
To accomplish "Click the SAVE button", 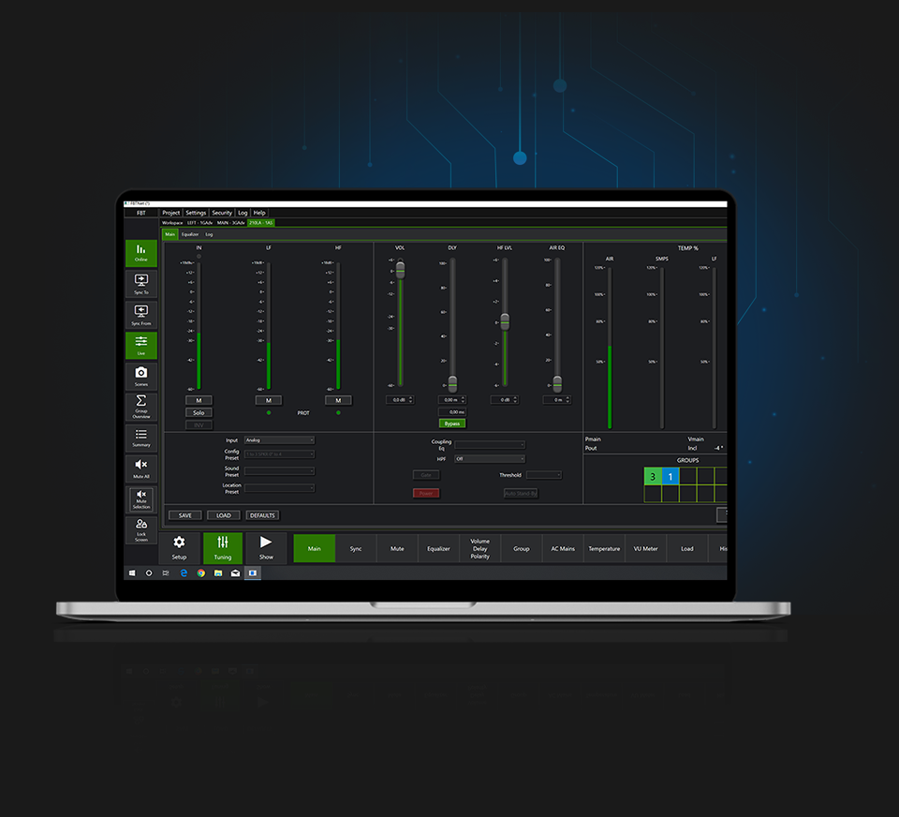I will (184, 515).
